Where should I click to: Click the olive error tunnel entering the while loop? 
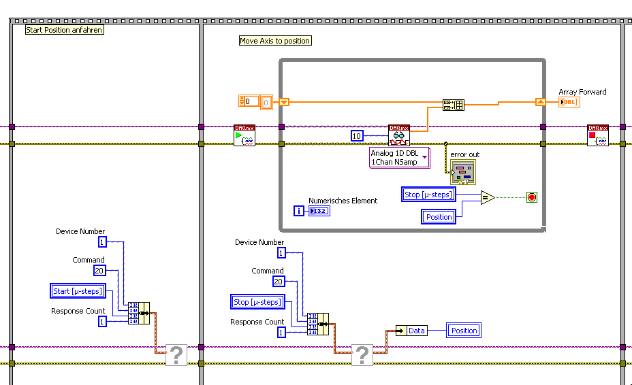pos(281,144)
